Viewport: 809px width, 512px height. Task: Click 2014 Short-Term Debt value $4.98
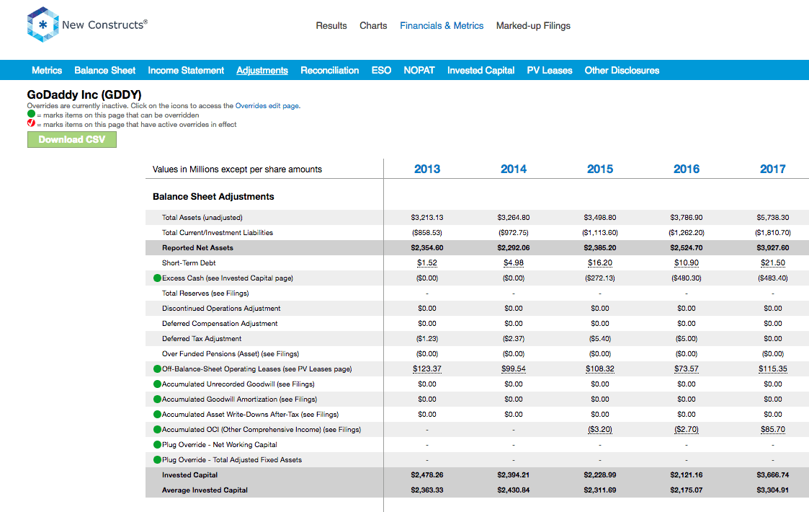click(x=514, y=263)
